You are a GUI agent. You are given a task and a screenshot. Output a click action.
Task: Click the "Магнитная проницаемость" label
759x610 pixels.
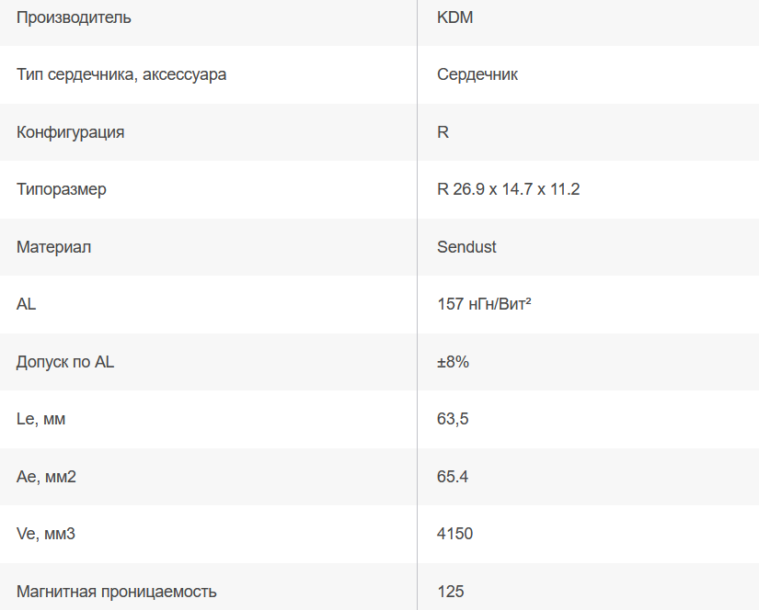tap(117, 592)
